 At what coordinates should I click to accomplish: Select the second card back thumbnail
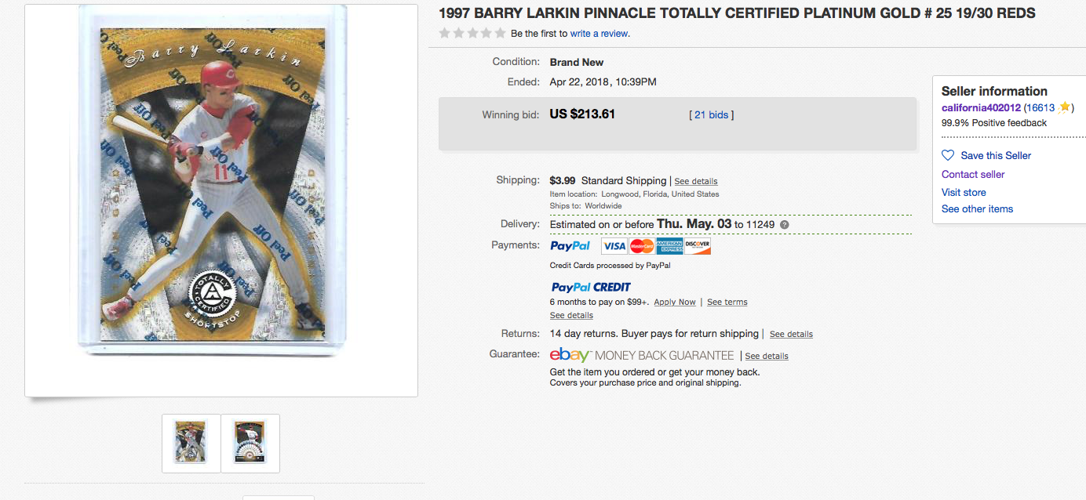(x=250, y=443)
